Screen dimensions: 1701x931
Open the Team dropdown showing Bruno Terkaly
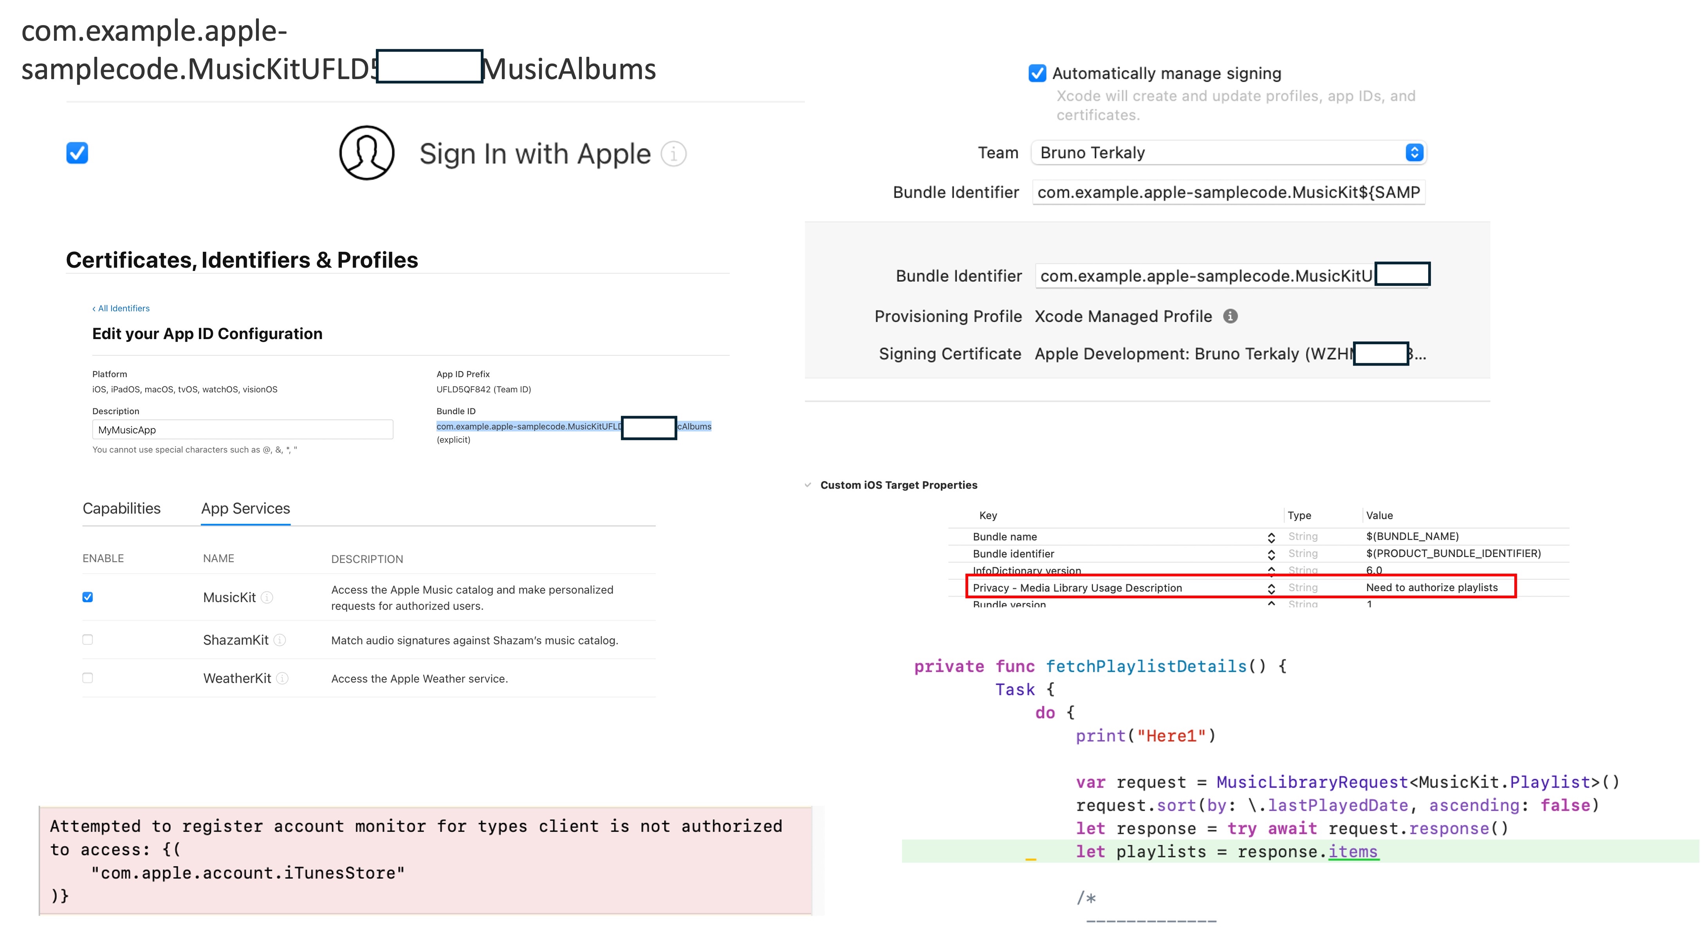(x=1228, y=153)
